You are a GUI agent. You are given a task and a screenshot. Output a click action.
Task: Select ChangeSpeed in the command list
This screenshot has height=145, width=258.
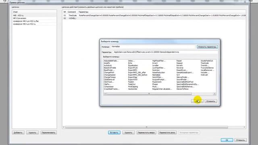110,75
